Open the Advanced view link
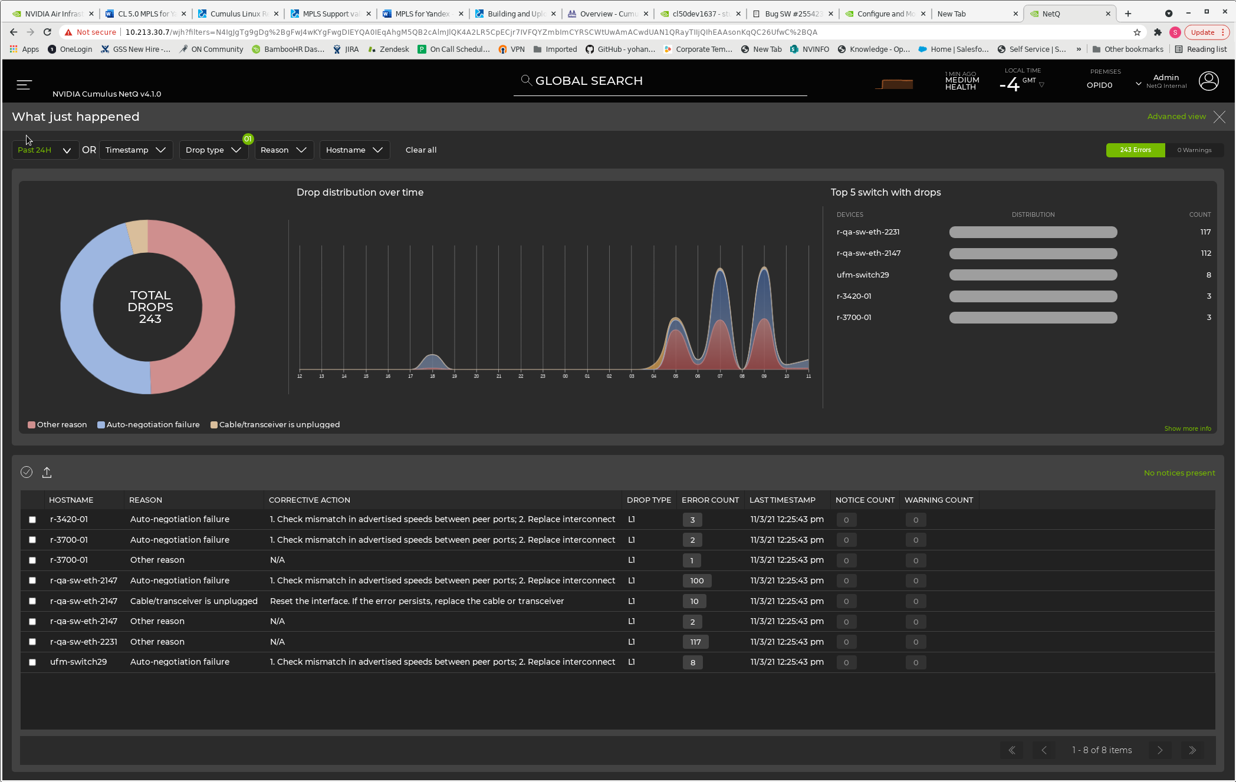 pos(1176,117)
